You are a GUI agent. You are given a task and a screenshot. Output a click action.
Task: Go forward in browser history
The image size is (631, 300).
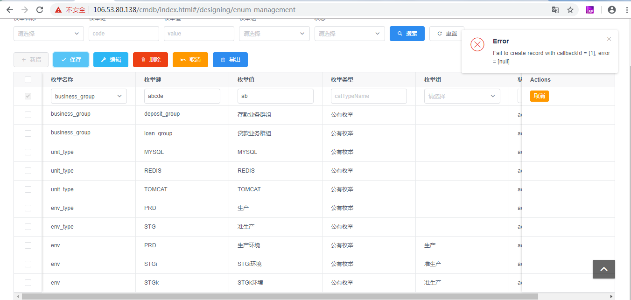[25, 9]
